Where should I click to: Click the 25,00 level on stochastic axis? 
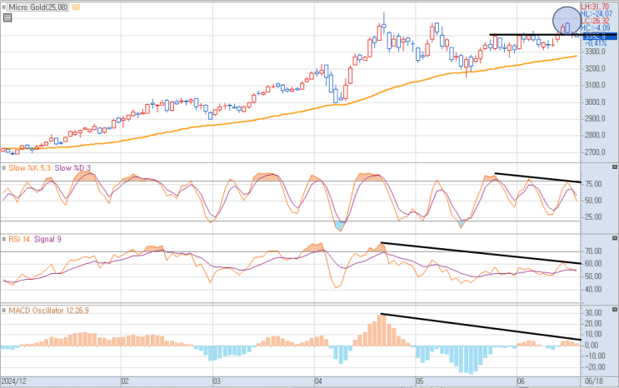click(x=593, y=216)
